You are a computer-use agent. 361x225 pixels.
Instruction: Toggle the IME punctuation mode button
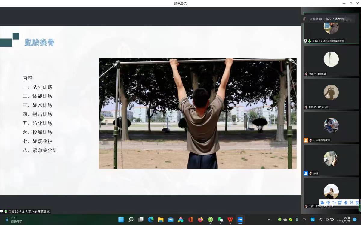click(334, 203)
